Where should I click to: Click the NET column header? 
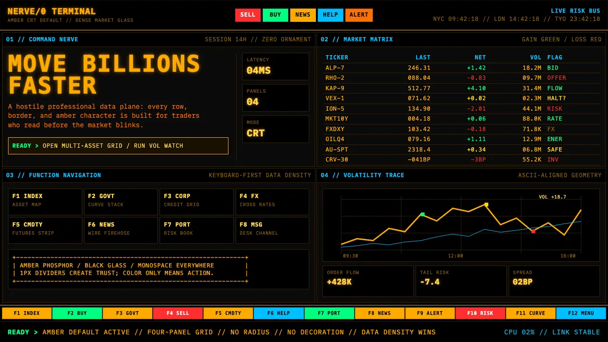point(480,57)
